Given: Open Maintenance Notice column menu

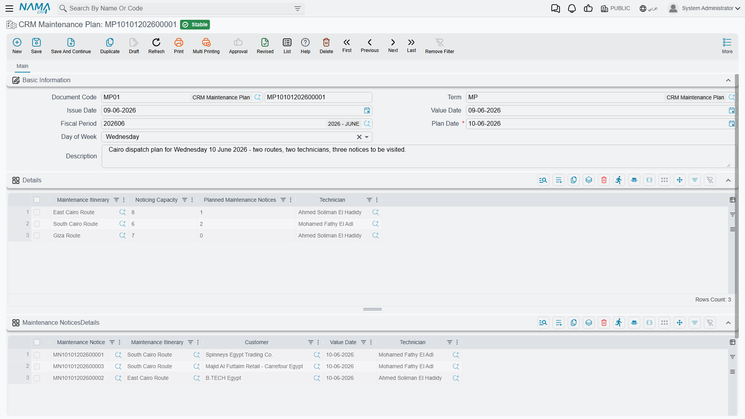Looking at the screenshot, I should 120,342.
